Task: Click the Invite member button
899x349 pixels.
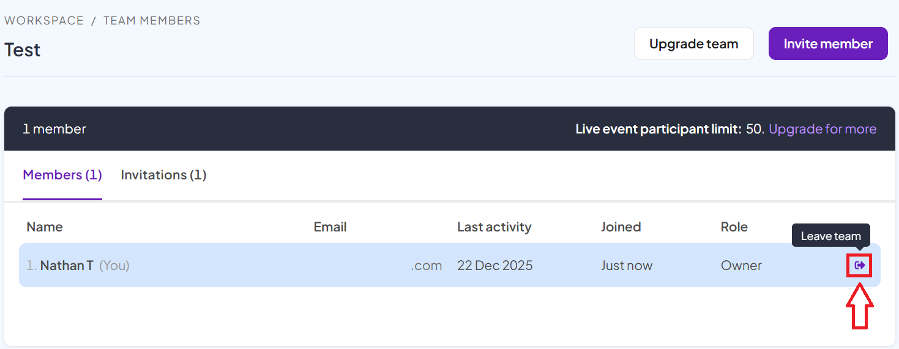Action: (x=827, y=43)
